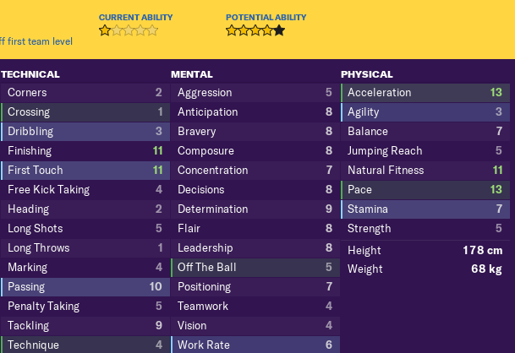The image size is (515, 353).
Task: Click the Current Ability star rating
Action: coord(129,30)
